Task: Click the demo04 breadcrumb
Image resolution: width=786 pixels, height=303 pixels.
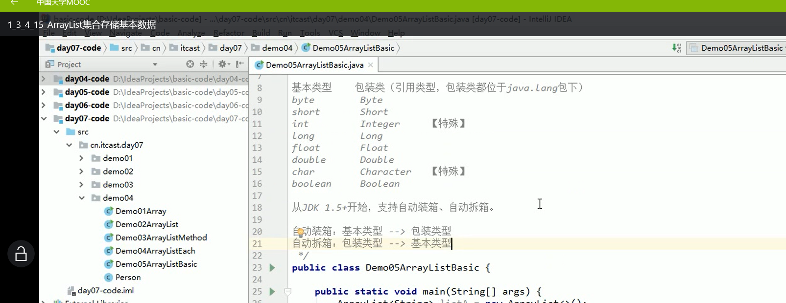Action: tap(272, 48)
